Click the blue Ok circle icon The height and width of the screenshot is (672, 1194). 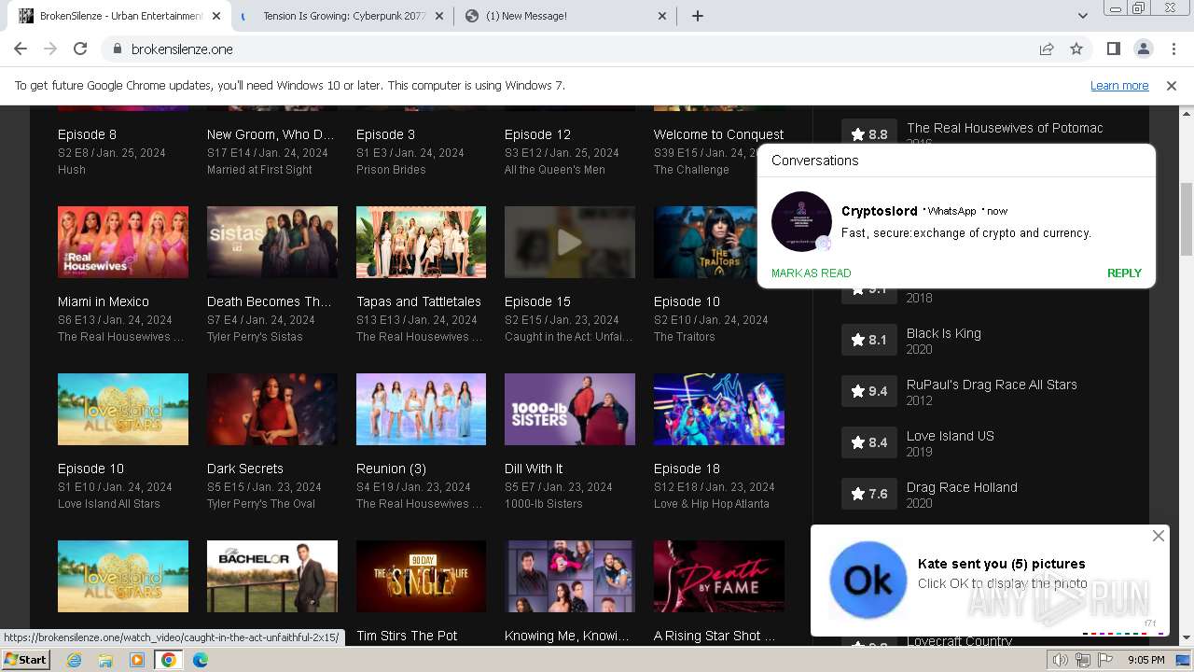868,581
